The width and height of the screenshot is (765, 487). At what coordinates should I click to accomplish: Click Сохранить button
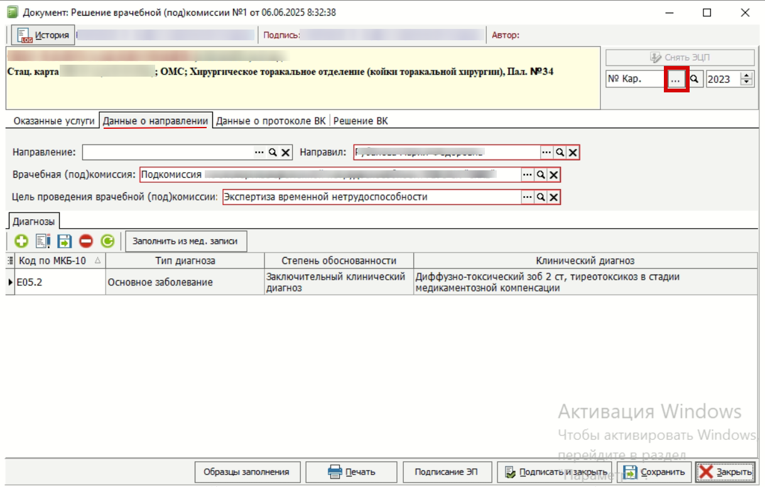pyautogui.click(x=654, y=471)
